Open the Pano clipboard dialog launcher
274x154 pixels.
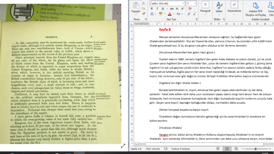coord(146,19)
